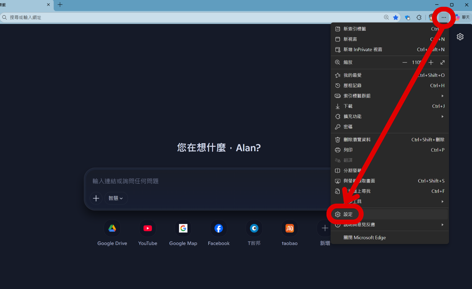Open the 智慧 dropdown

click(116, 198)
